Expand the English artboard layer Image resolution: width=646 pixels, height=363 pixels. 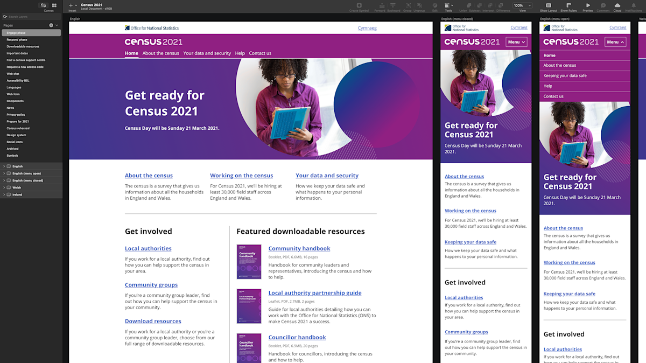pyautogui.click(x=4, y=166)
